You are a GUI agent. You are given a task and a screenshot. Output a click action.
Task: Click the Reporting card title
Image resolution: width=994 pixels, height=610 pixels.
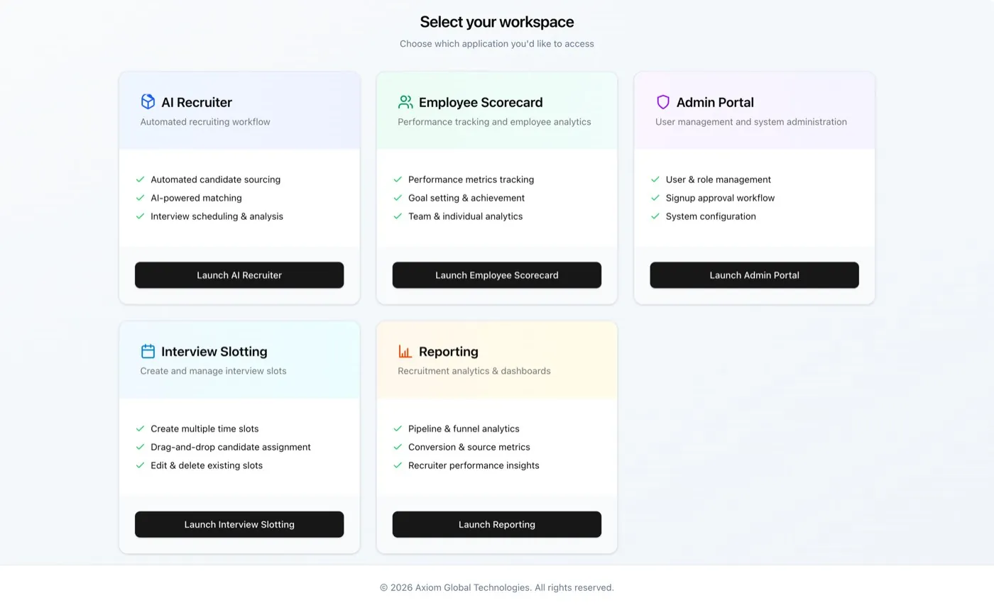point(449,352)
